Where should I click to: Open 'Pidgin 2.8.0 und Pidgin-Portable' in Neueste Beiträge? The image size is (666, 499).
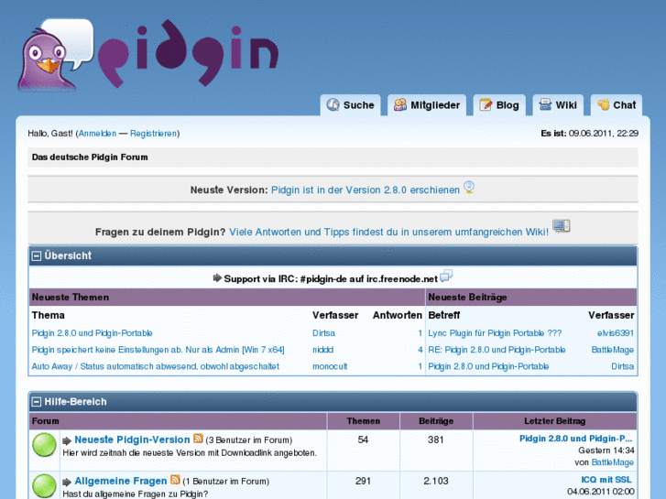(488, 366)
